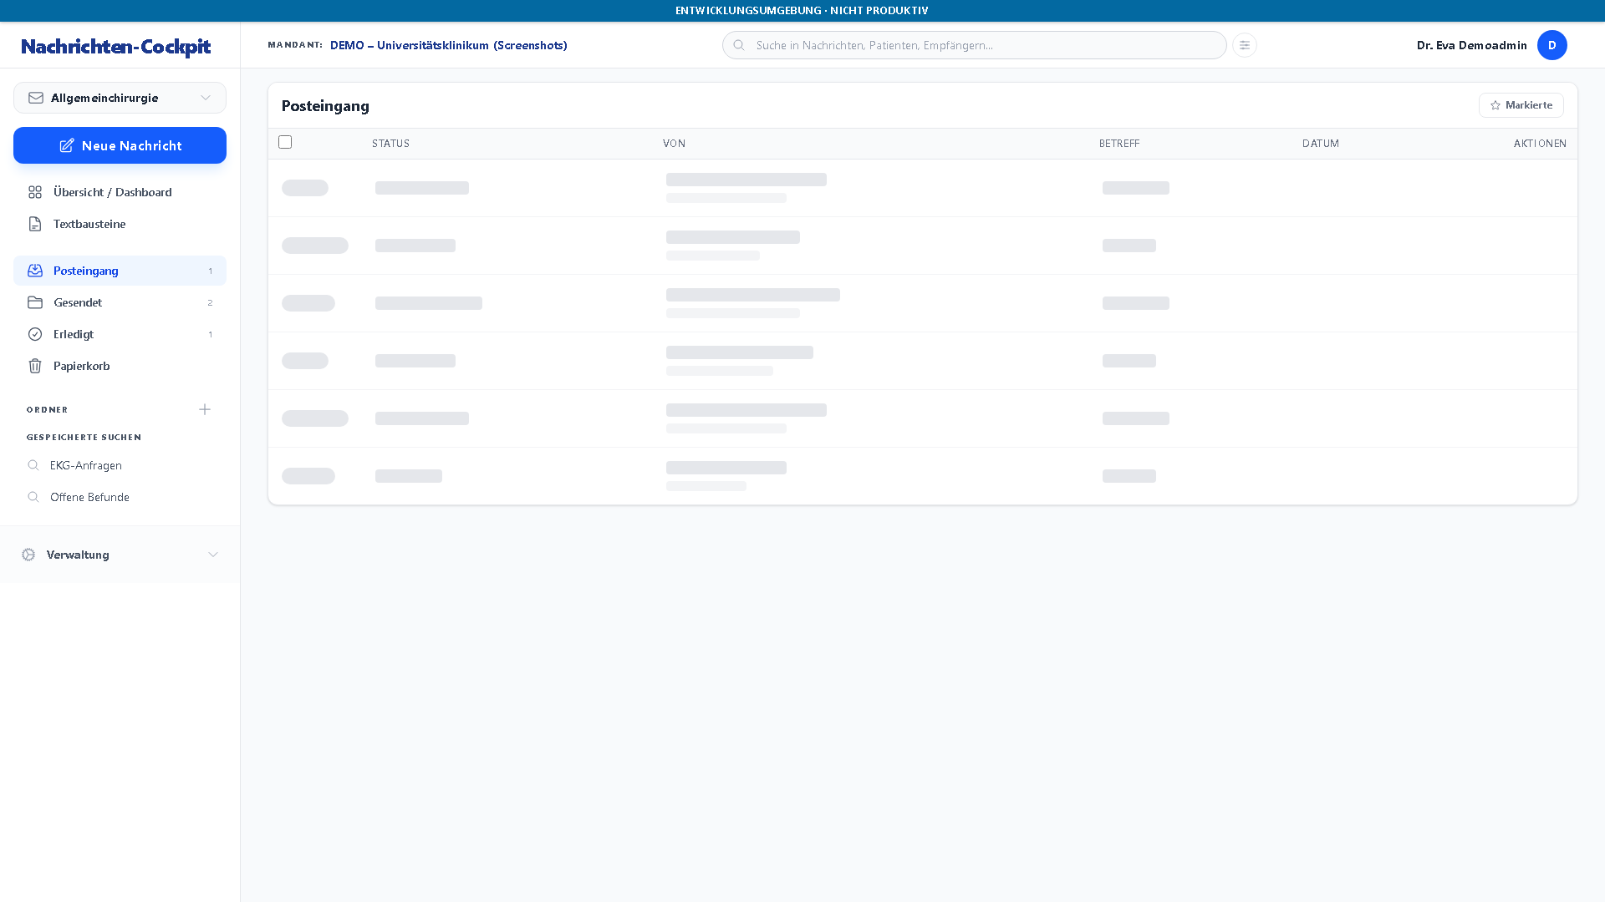Click the envelope icon beside Allgemeinchirurgie
1605x902 pixels.
click(36, 98)
